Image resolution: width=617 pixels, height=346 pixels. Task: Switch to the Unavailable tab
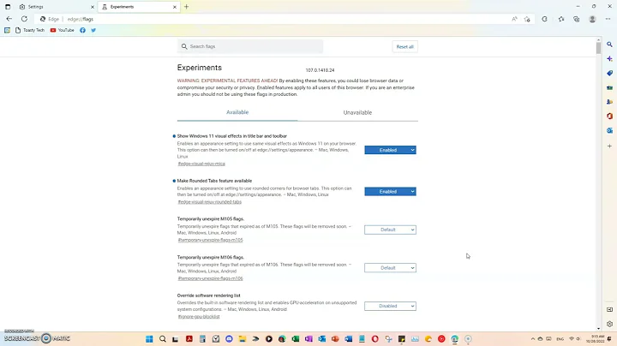357,112
